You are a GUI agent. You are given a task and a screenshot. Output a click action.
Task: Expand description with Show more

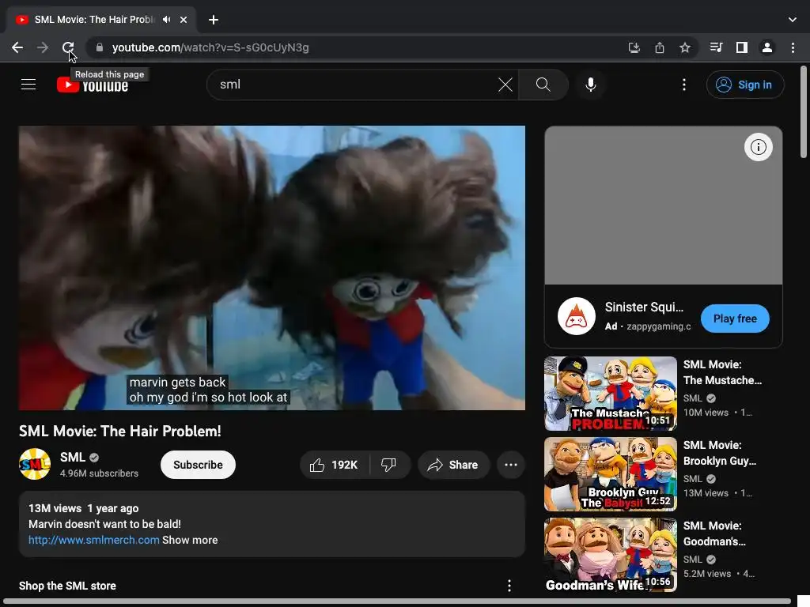[190, 540]
